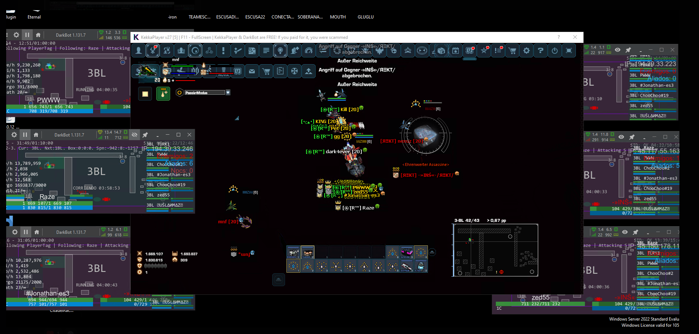Click the upload arrow icon in second toolbar row
The image size is (699, 334).
pyautogui.click(x=309, y=71)
